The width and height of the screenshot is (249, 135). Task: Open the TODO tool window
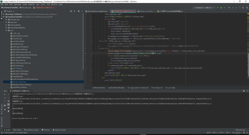click(x=17, y=130)
